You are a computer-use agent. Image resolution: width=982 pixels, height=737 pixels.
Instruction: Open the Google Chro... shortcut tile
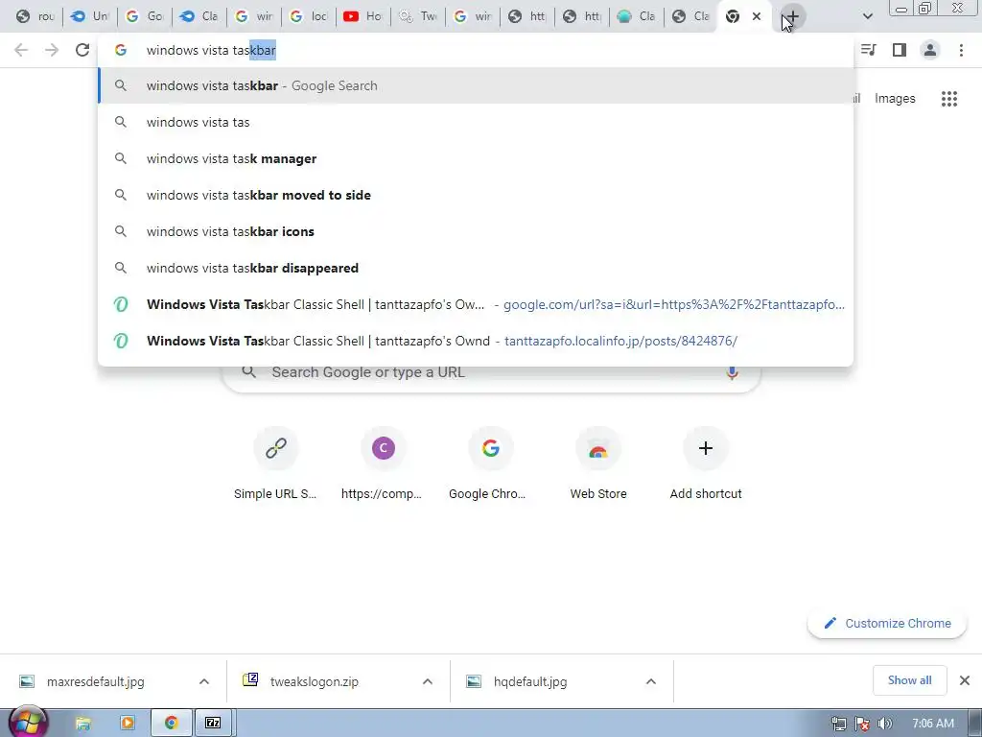490,464
